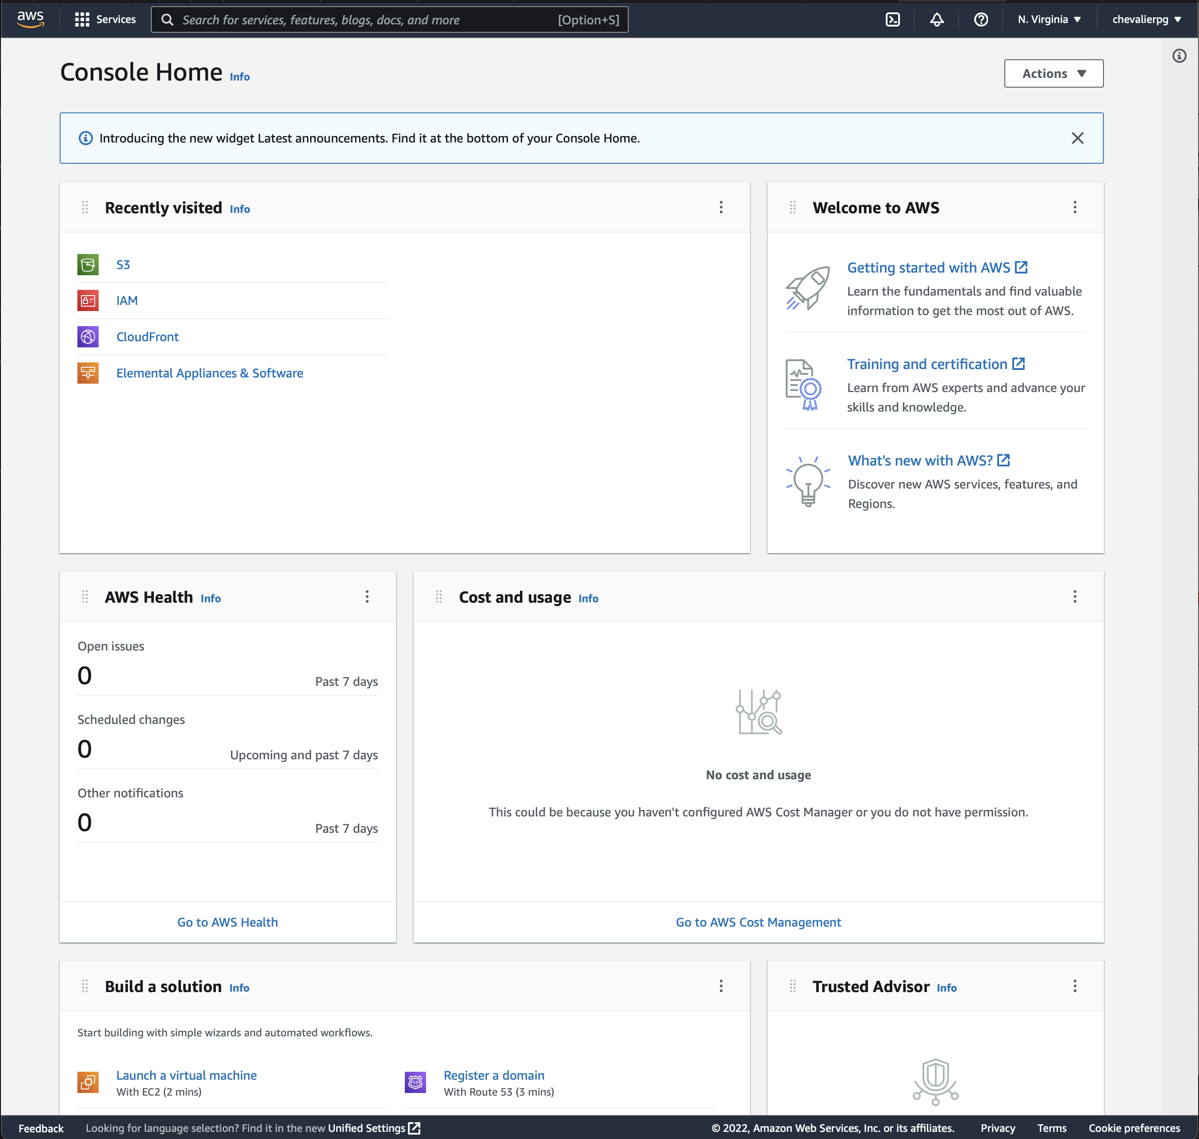This screenshot has width=1199, height=1139.
Task: Open the Services grid menu
Action: coord(105,19)
